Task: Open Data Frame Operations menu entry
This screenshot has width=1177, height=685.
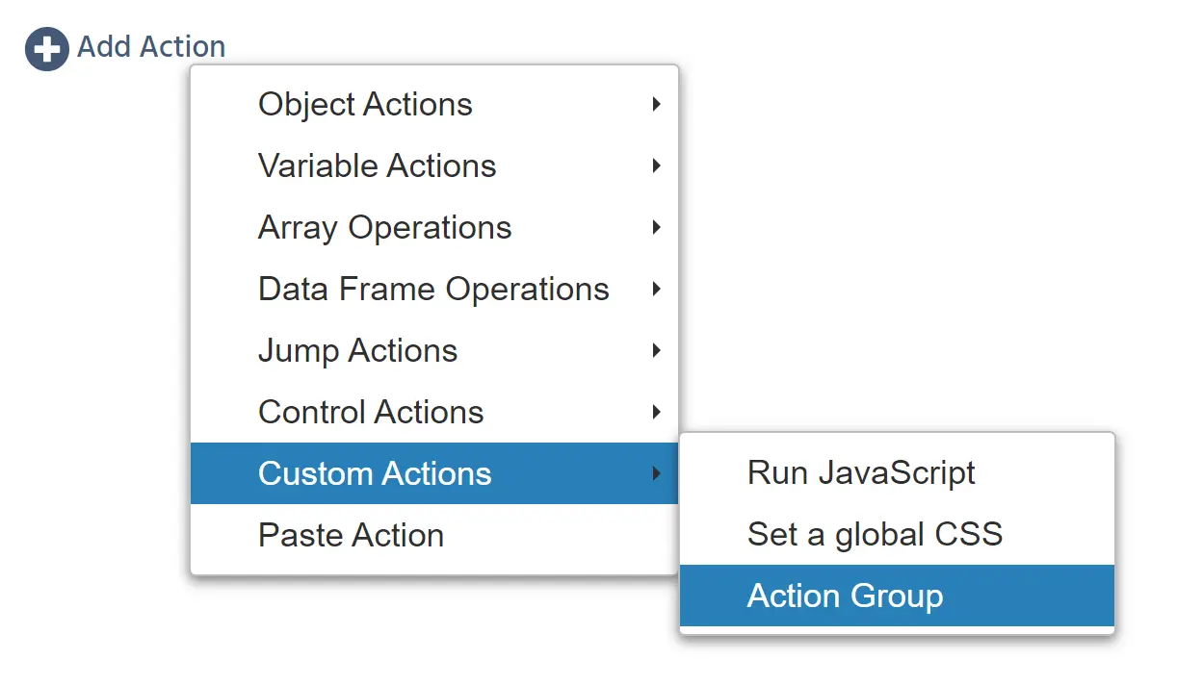Action: 433,289
